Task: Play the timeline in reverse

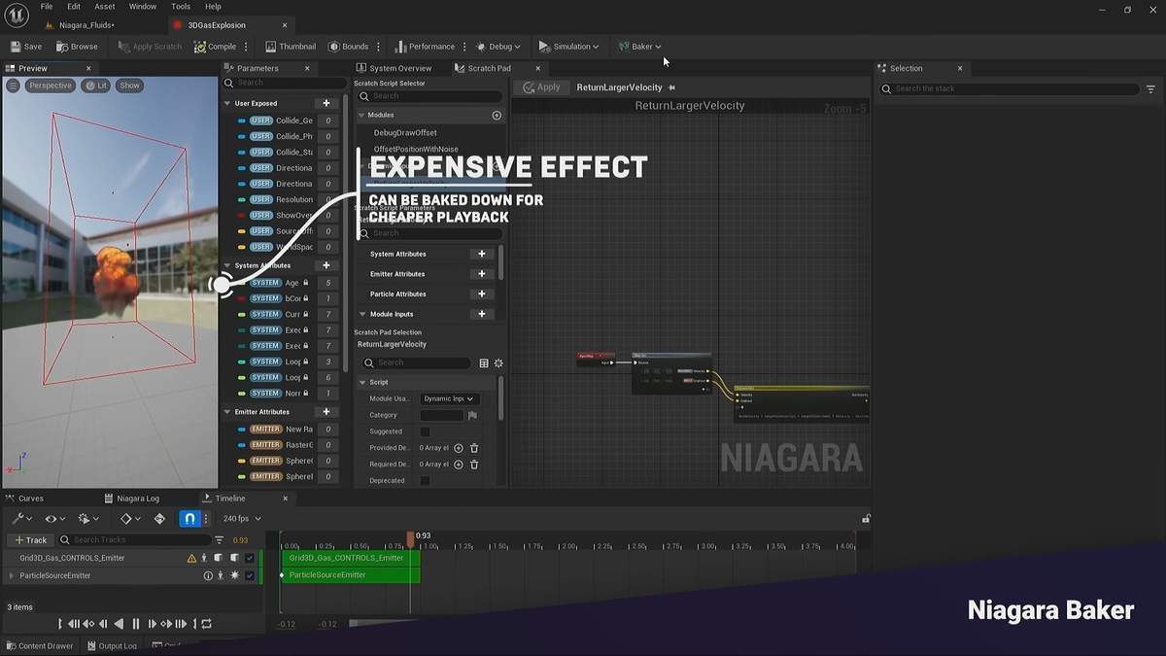Action: [x=120, y=624]
